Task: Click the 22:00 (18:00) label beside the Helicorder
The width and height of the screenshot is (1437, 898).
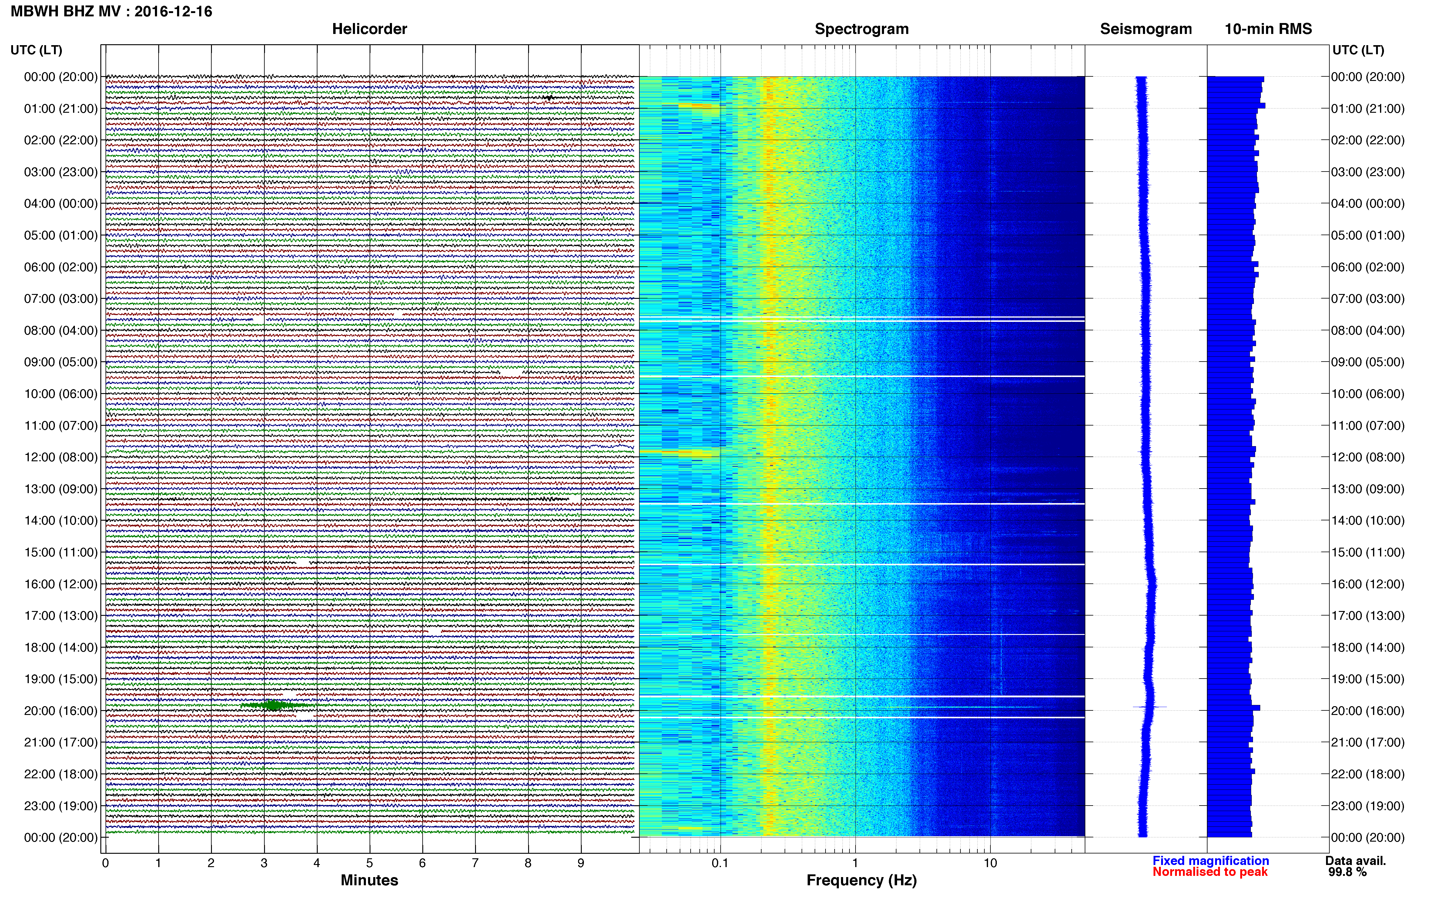Action: (61, 774)
